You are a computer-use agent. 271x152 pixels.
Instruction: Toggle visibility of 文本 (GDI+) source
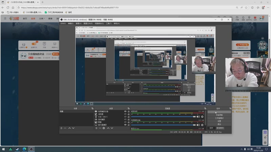pyautogui.click(x=125, y=117)
